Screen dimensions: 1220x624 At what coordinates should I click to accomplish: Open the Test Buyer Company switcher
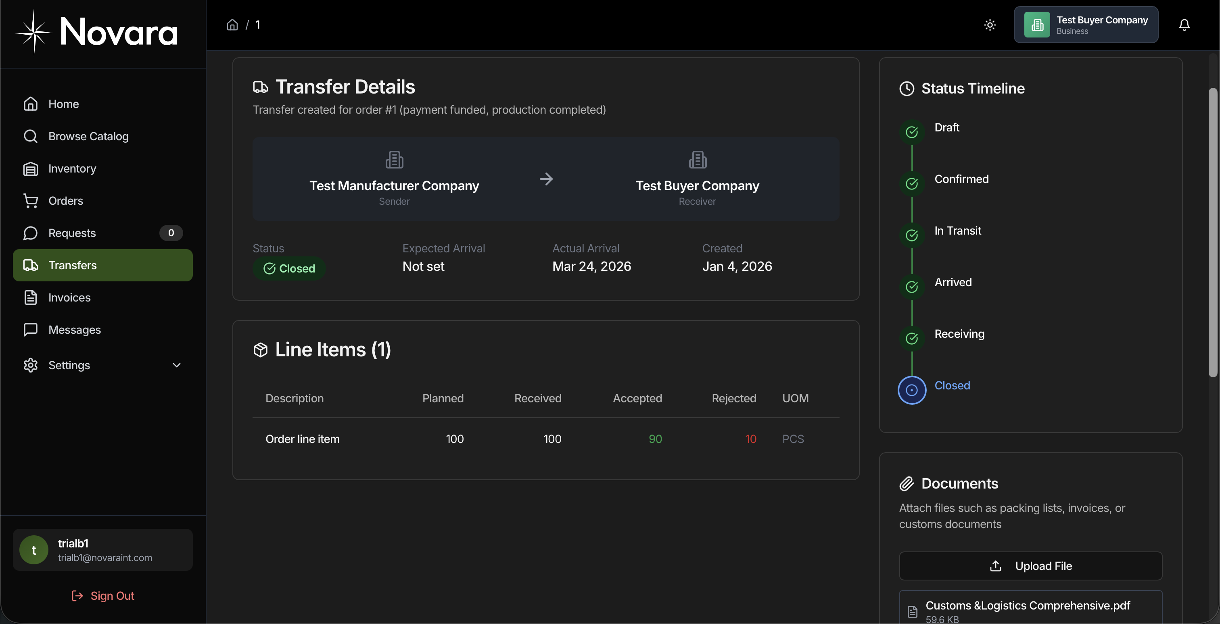1086,25
